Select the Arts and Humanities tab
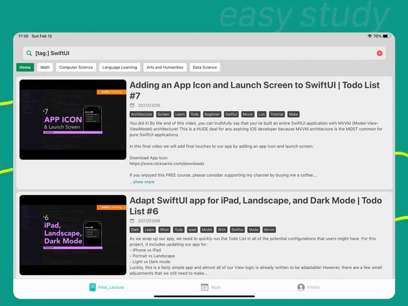408x306 pixels. tap(165, 67)
